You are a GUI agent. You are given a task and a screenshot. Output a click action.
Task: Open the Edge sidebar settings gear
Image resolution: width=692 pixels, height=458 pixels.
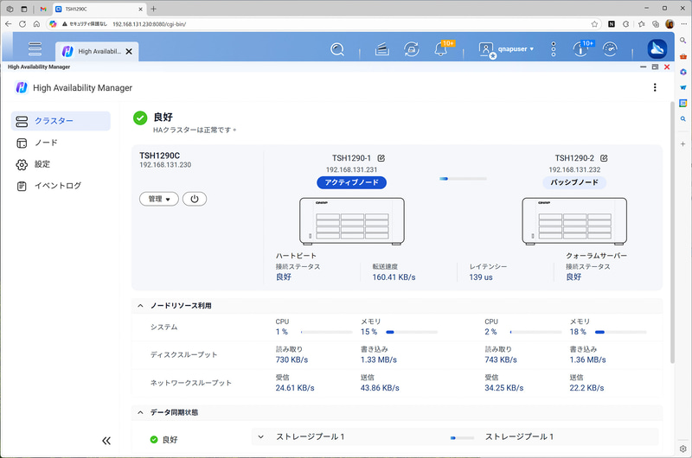[683, 448]
